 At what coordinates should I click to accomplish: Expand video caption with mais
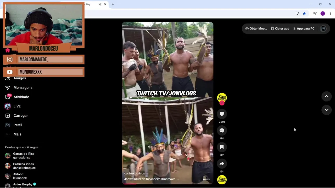click(x=206, y=179)
